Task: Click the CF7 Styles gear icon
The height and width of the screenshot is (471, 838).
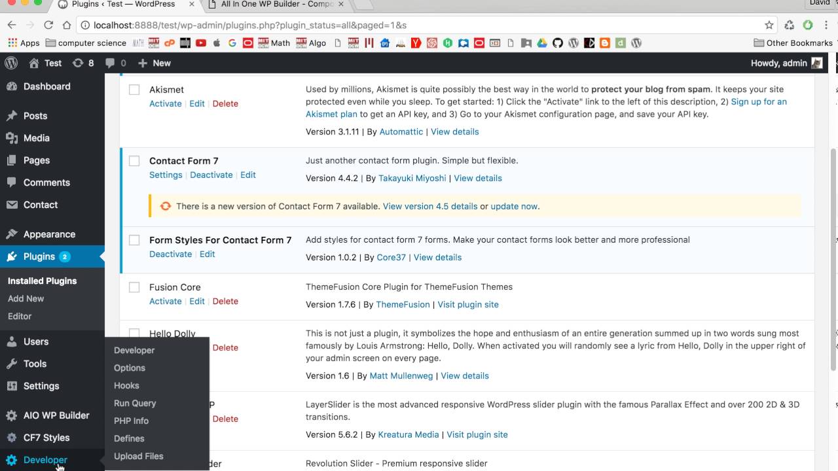Action: coord(12,438)
